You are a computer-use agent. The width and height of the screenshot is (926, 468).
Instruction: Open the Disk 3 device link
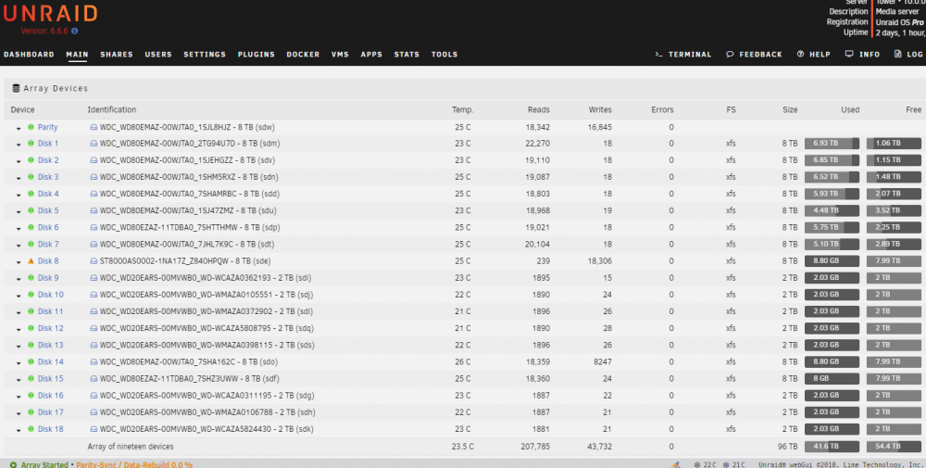point(48,177)
